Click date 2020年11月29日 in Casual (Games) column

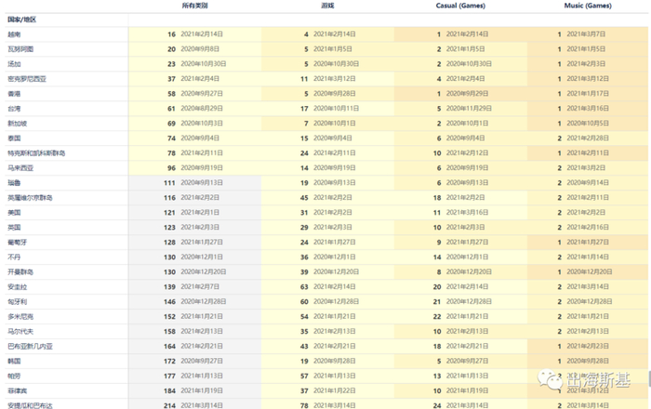[469, 108]
